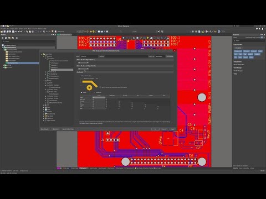Image resolution: width=266 pixels, height=199 pixels.
Task: Click the Create Default Rules button
Action: (x=68, y=129)
